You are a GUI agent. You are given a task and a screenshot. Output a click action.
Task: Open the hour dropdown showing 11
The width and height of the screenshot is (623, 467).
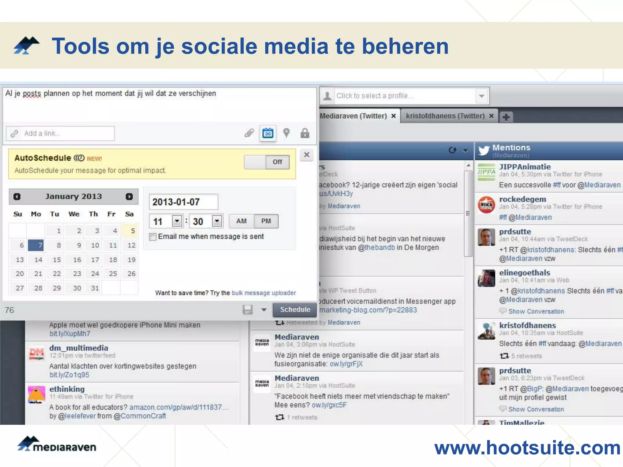[x=177, y=221]
